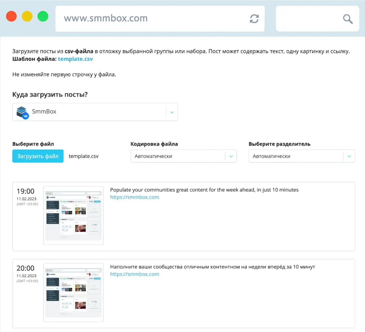
Task: Click the encoding dropdown chevron arrow
Action: [231, 156]
